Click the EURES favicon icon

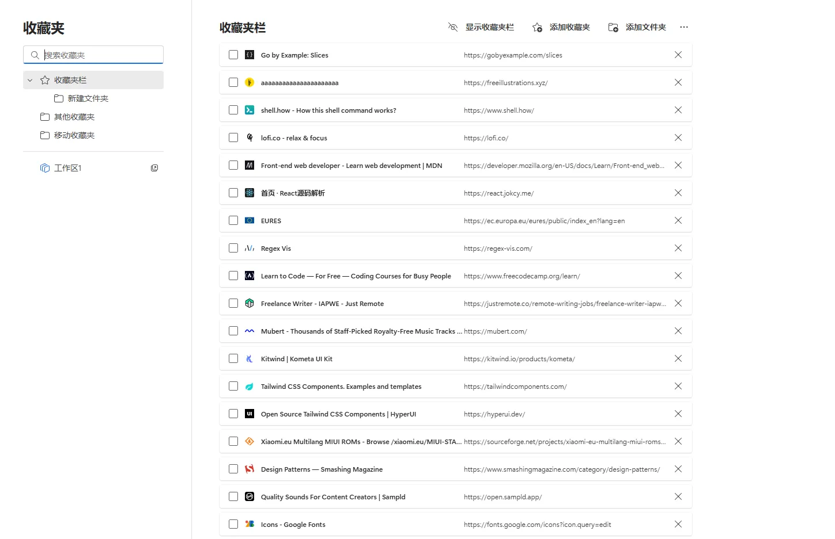click(x=250, y=220)
